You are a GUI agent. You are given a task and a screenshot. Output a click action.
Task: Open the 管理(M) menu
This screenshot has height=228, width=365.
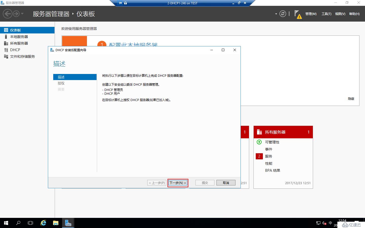click(x=311, y=14)
